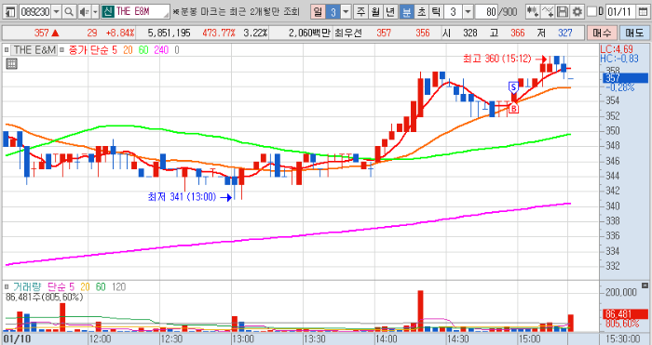Click the 매도 sell button
This screenshot has height=345, width=652.
point(634,33)
